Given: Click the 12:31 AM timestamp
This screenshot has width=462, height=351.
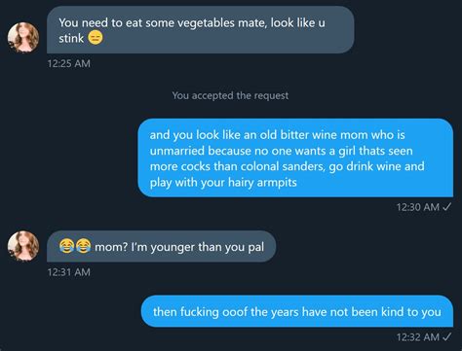Looking at the screenshot, I should click(69, 271).
